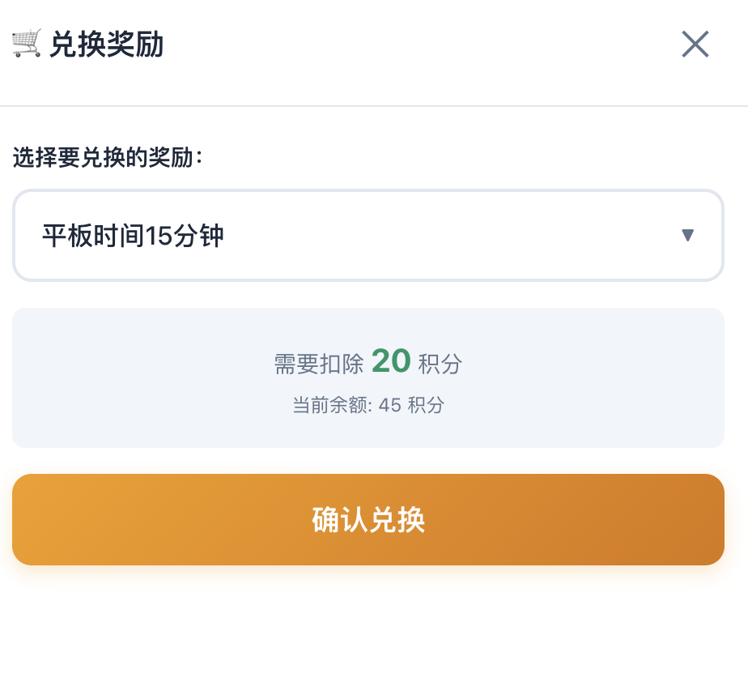The image size is (748, 695).
Task: Open the reward selection combo box
Action: [368, 236]
